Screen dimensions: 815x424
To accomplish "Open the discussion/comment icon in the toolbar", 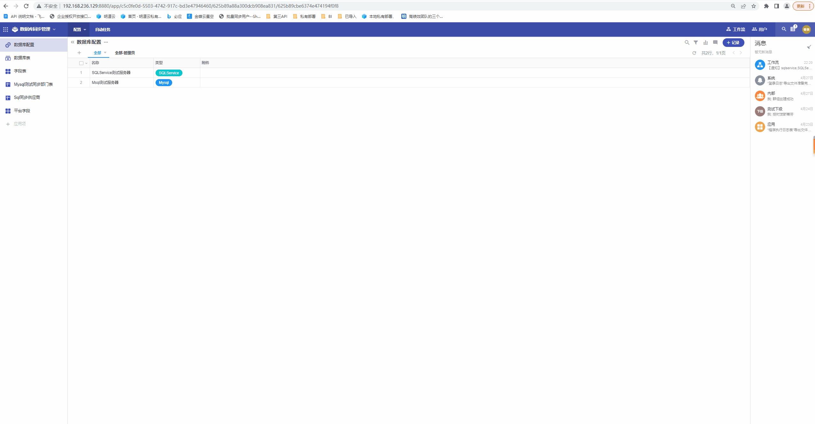I will click(x=715, y=42).
